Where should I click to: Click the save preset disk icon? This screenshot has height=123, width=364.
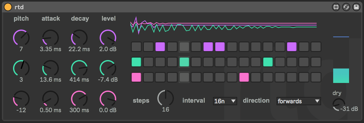(x=356, y=7)
